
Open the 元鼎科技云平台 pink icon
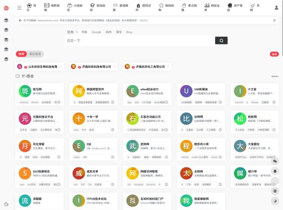pos(25,119)
